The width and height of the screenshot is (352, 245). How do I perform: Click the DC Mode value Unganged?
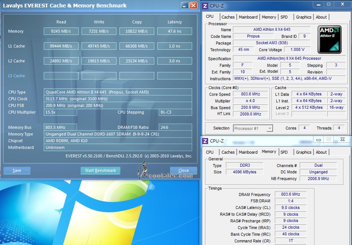[318, 172]
